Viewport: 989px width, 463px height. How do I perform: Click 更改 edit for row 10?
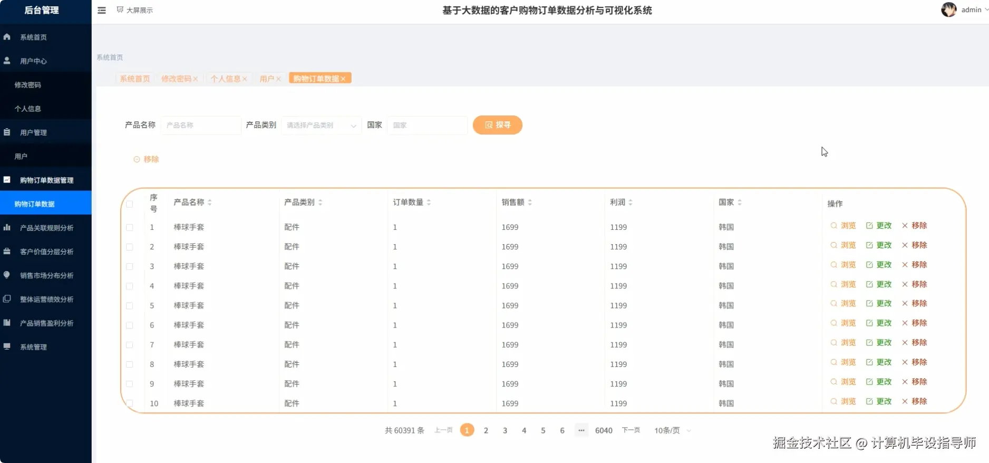pyautogui.click(x=879, y=401)
